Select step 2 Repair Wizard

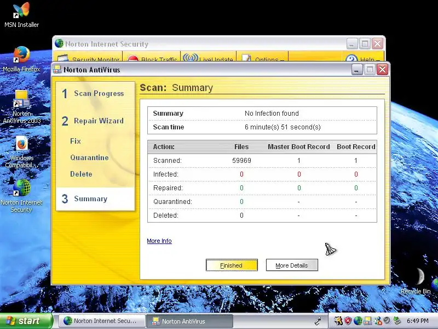click(93, 121)
